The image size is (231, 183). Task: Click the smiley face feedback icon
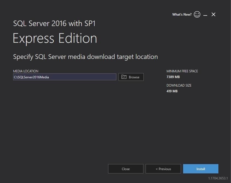(197, 15)
